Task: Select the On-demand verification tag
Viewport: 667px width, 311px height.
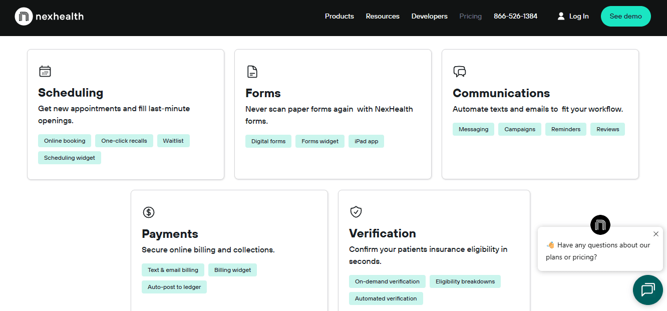Action: tap(388, 281)
